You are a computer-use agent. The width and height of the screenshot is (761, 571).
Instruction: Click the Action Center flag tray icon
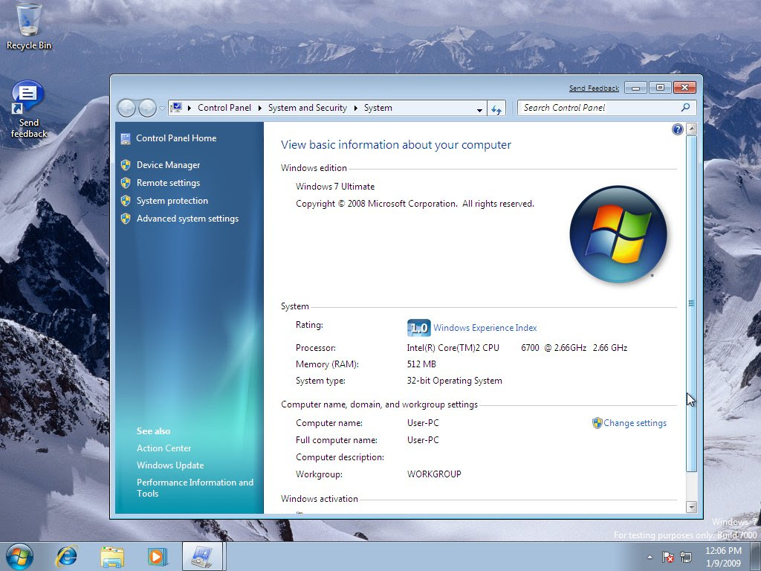point(668,557)
